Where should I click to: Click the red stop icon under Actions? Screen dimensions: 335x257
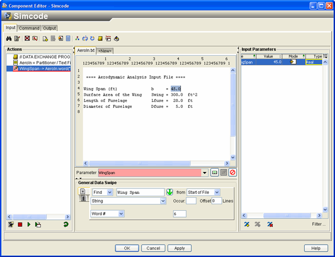[20, 225]
